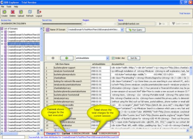This screenshot has height=139, width=193.
Task: Click inside the query text area
Action: coord(118,44)
